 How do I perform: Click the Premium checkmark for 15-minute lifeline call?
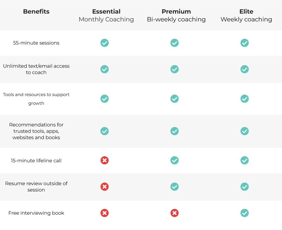click(174, 160)
